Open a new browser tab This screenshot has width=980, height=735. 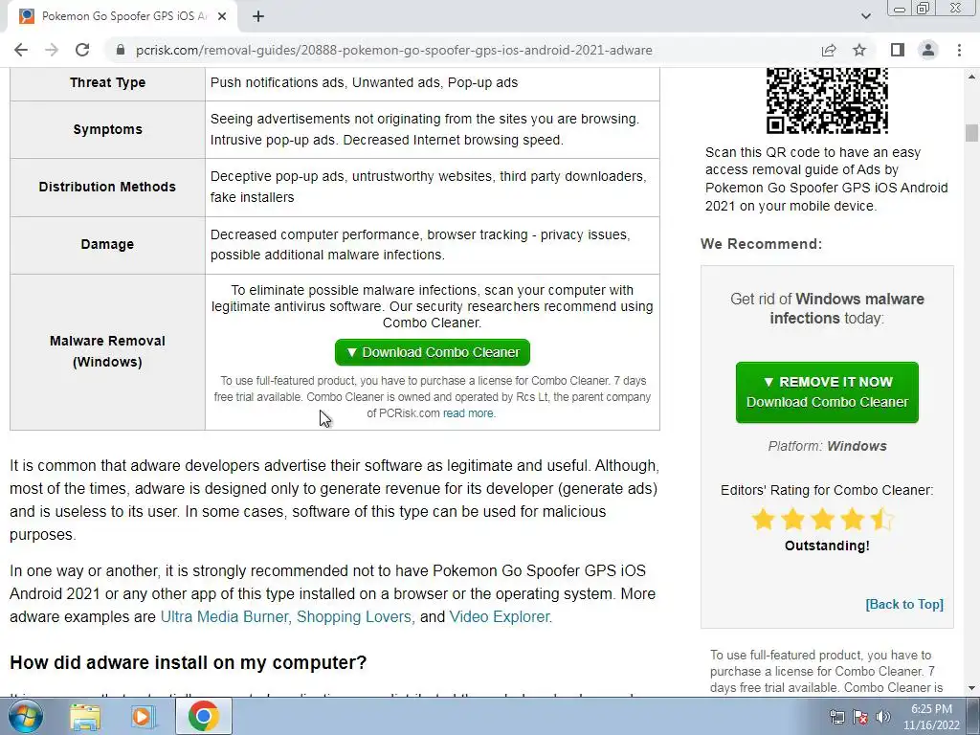tap(258, 17)
